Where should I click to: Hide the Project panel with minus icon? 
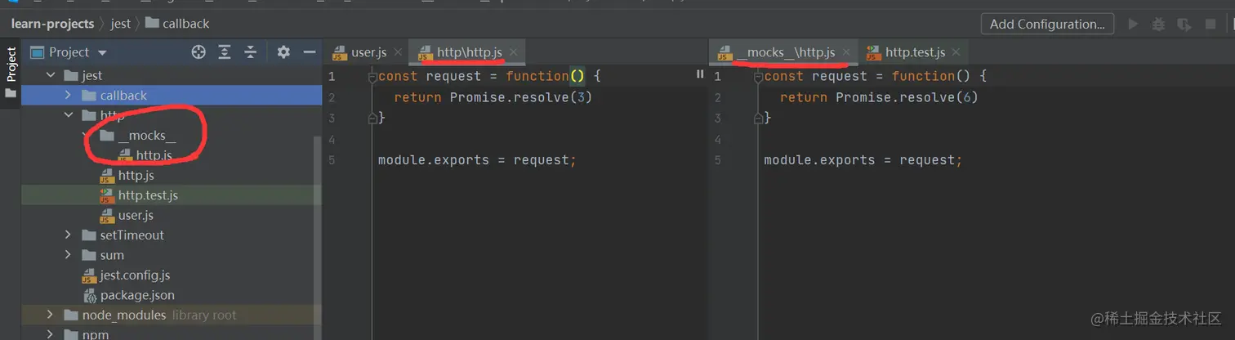pos(310,52)
